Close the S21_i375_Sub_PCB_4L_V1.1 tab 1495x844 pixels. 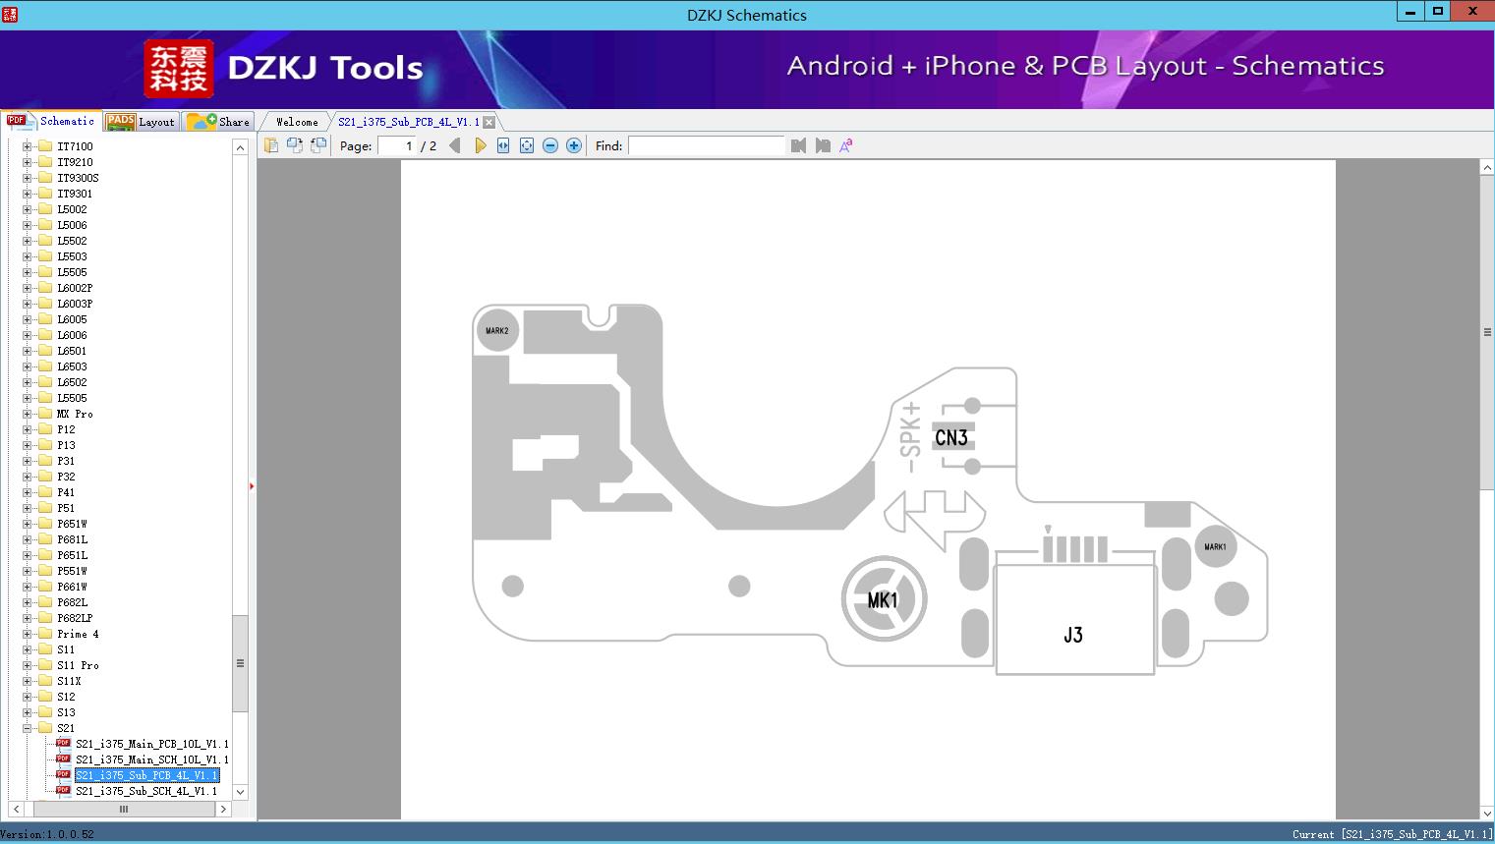[489, 123]
